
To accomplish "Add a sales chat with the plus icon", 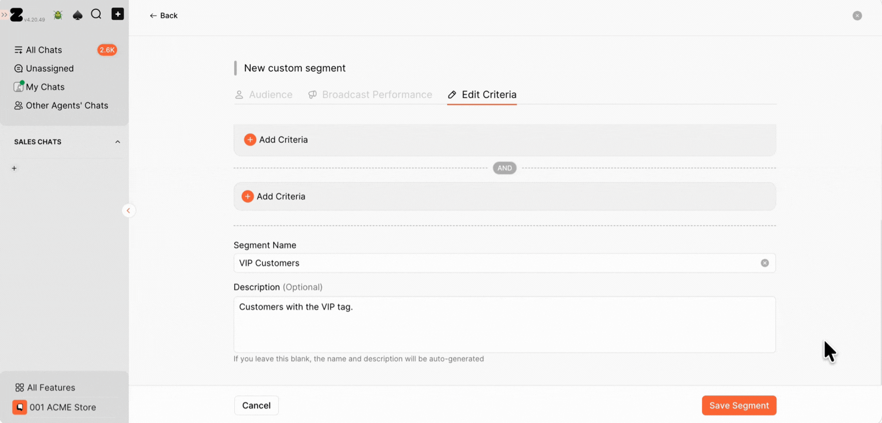I will point(14,168).
